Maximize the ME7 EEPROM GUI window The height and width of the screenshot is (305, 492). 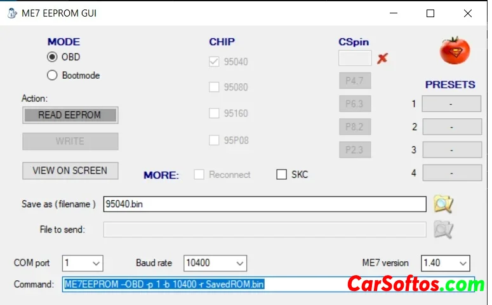click(430, 13)
